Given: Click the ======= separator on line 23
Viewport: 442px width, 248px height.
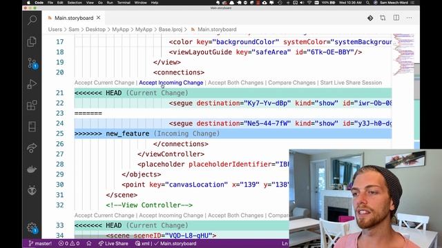Looking at the screenshot, I should coord(88,113).
